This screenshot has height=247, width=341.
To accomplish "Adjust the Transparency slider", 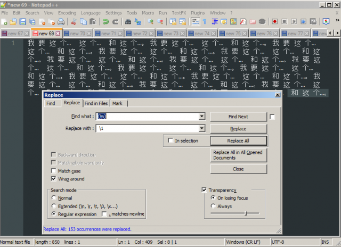I will click(245, 213).
